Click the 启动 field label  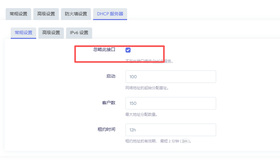point(111,76)
